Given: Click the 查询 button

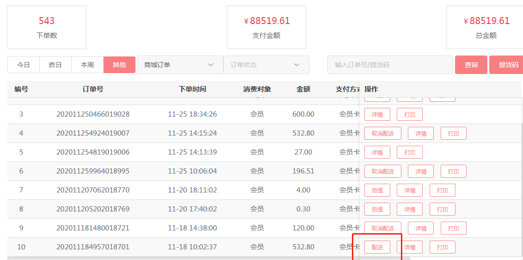Looking at the screenshot, I should [471, 65].
